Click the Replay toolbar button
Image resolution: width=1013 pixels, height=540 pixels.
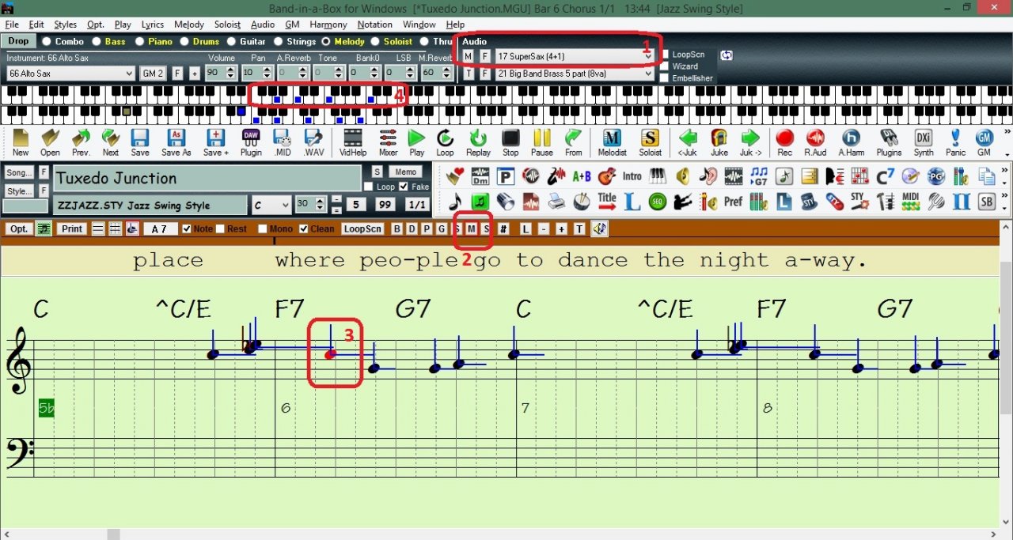point(478,142)
